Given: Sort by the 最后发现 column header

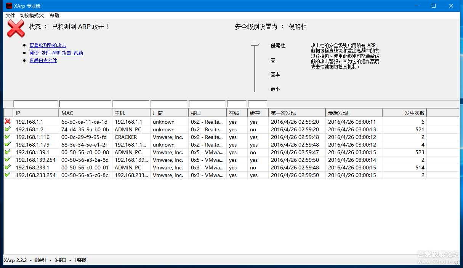Looking at the screenshot, I should pos(354,113).
